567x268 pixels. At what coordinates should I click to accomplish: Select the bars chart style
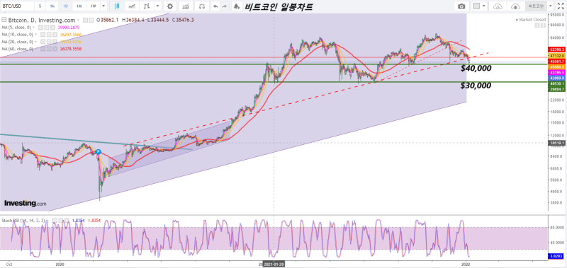pyautogui.click(x=147, y=6)
